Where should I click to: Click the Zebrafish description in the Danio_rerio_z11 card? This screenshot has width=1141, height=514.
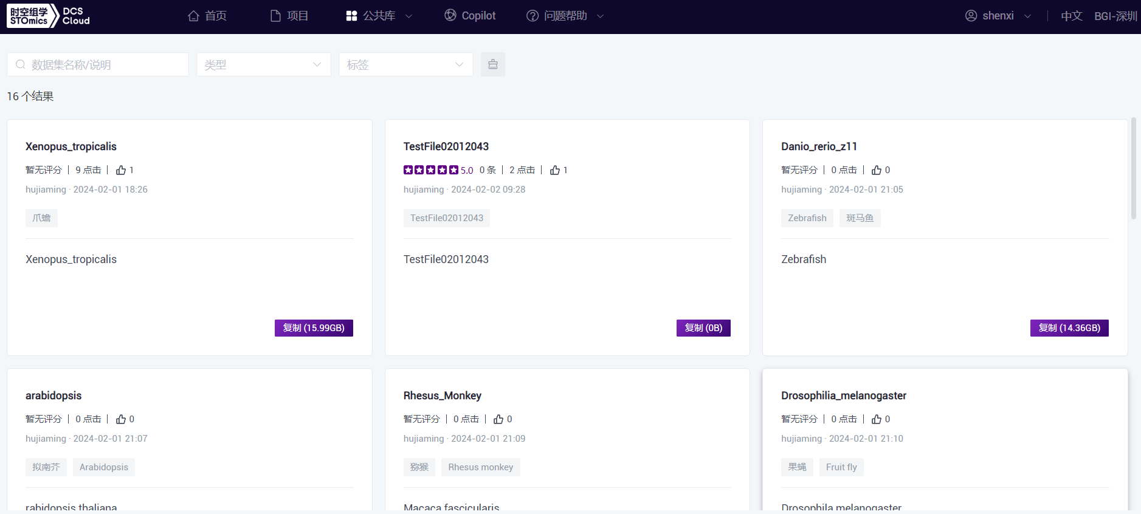pos(804,259)
